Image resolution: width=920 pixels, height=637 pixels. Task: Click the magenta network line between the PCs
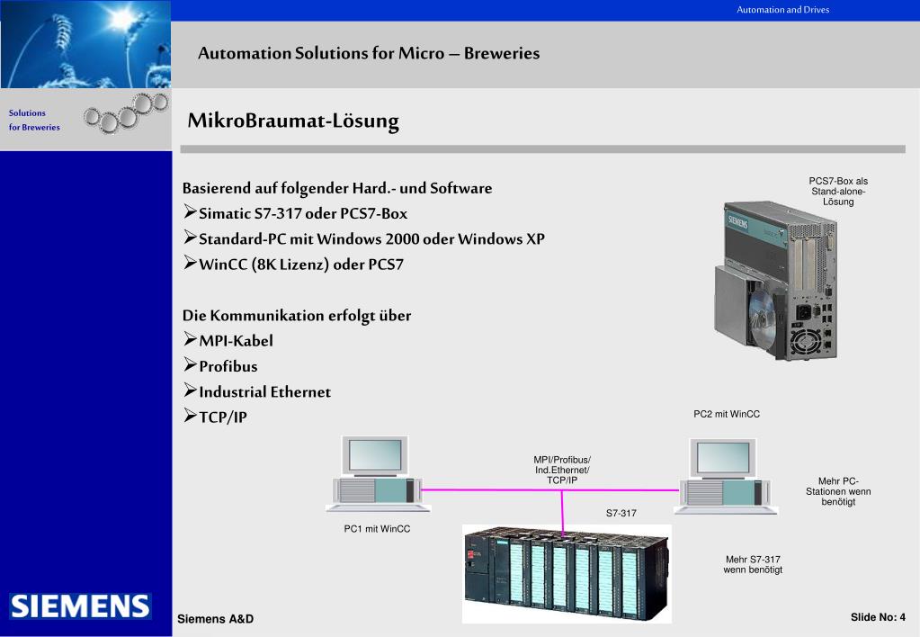point(550,489)
